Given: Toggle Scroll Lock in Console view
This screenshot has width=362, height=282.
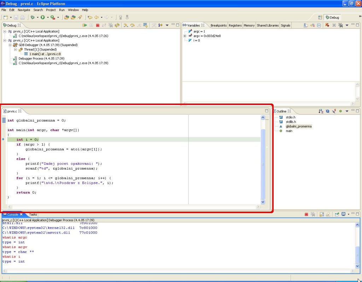Looking at the screenshot, I should [x=322, y=214].
